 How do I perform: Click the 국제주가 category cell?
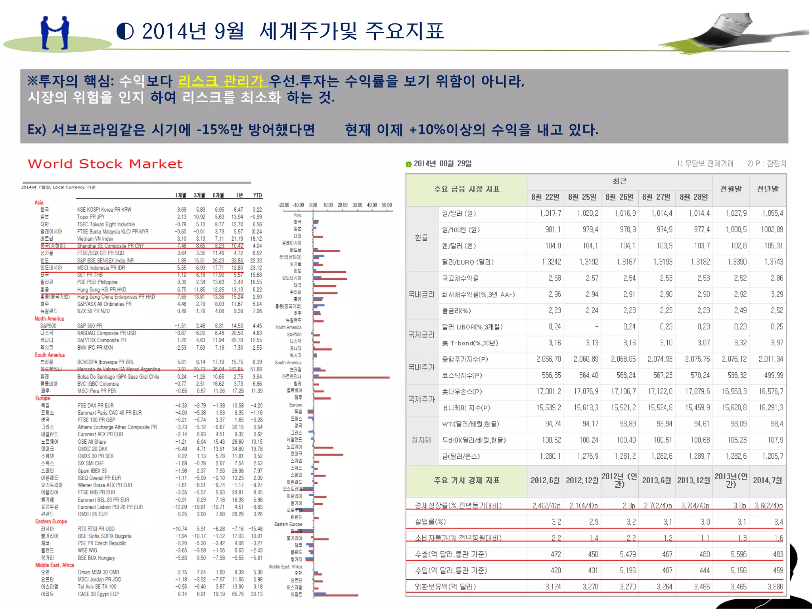(421, 400)
